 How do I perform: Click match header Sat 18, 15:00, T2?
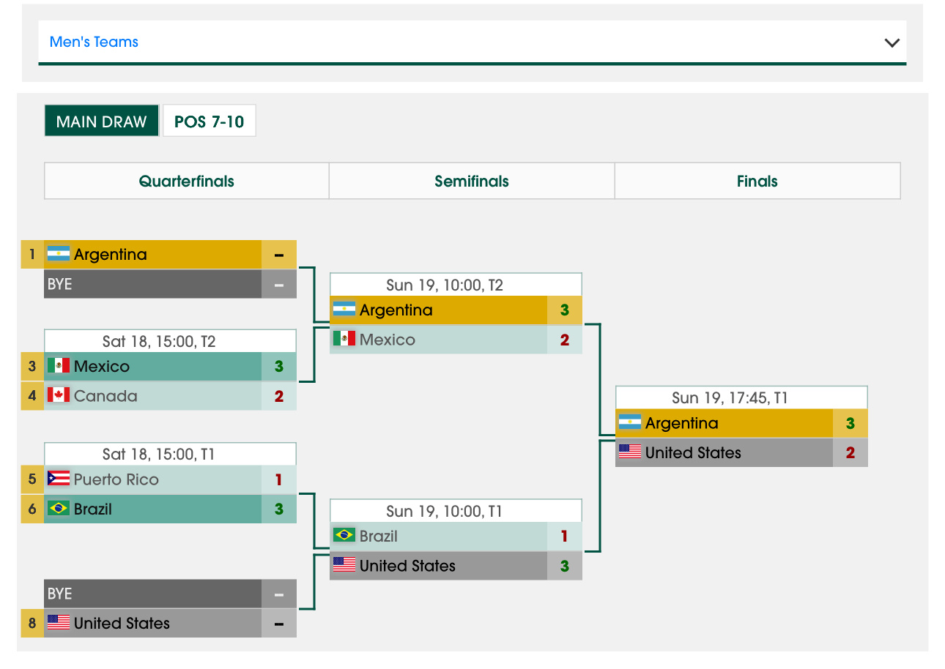(x=170, y=341)
